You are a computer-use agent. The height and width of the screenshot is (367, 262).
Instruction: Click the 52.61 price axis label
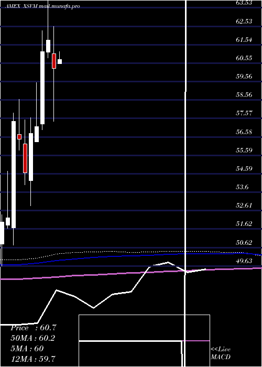[244, 206]
